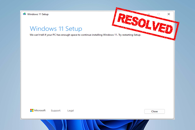The image size is (195, 130).
Task: Click the 'We can't tell if your PC' message
Action: [85, 35]
